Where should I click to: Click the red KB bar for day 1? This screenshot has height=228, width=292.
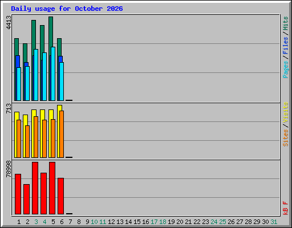pos(18,194)
